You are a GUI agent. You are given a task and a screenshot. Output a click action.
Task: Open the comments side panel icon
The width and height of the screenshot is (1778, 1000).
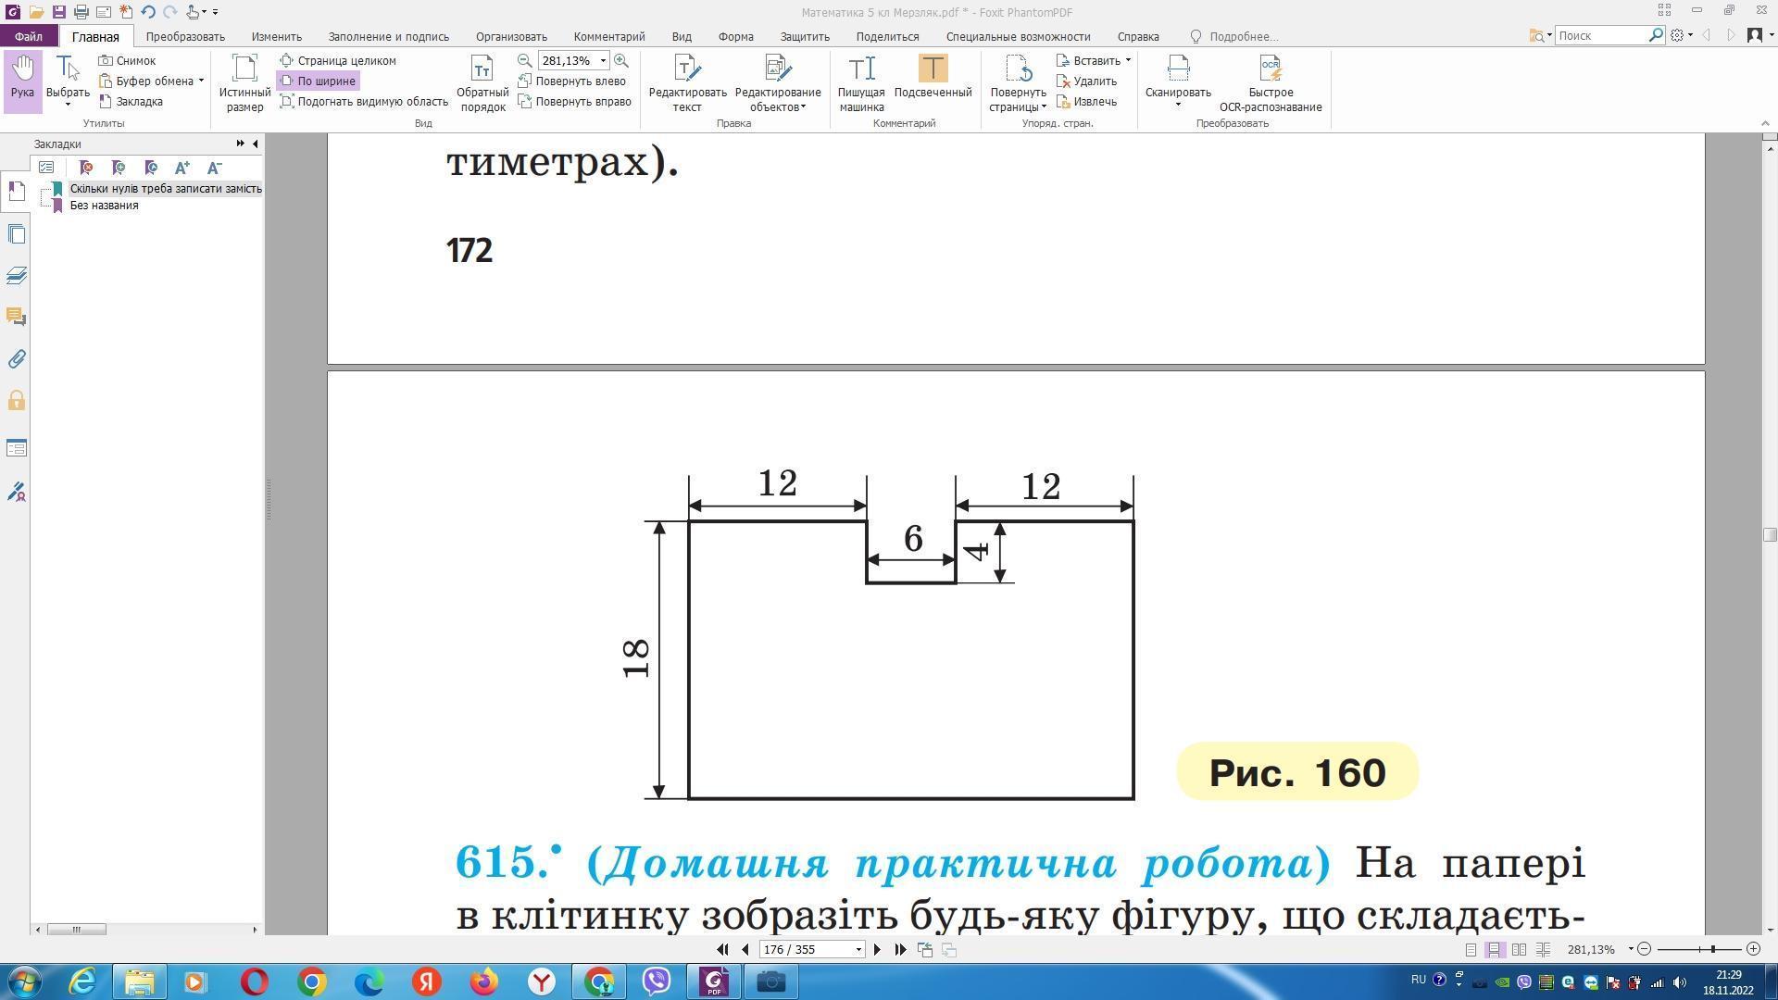point(17,317)
